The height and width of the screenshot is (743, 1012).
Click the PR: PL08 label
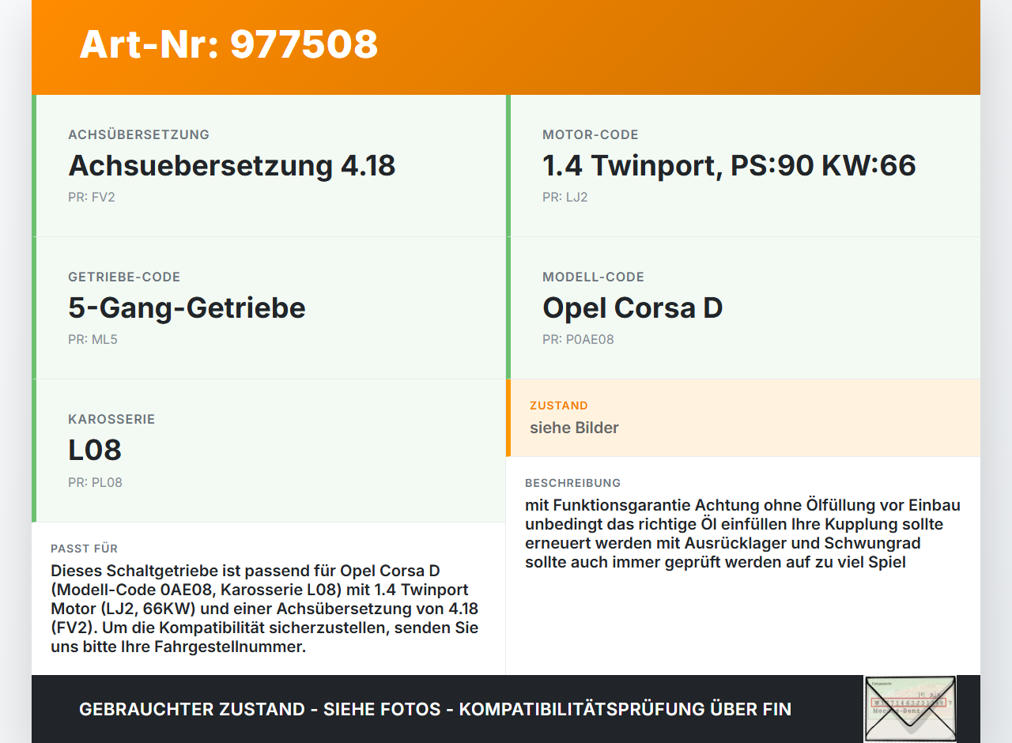[x=96, y=481]
